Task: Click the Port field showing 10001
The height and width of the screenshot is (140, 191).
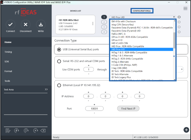Action: pyautogui.click(x=94, y=109)
